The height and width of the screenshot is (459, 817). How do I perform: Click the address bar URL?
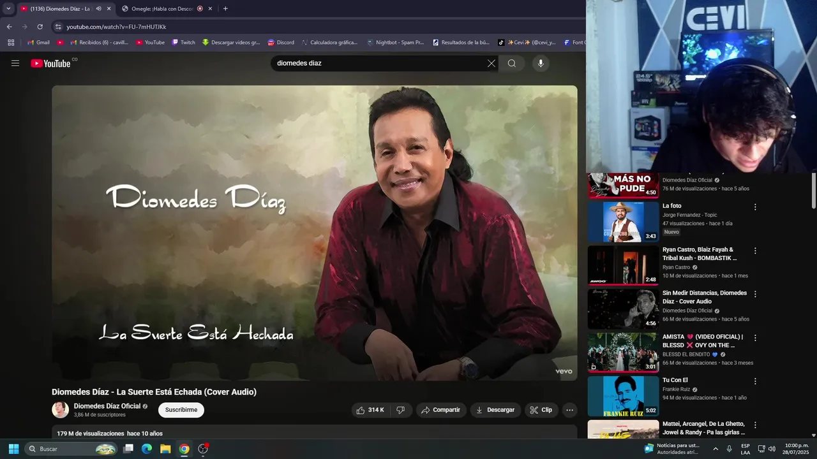pos(116,27)
